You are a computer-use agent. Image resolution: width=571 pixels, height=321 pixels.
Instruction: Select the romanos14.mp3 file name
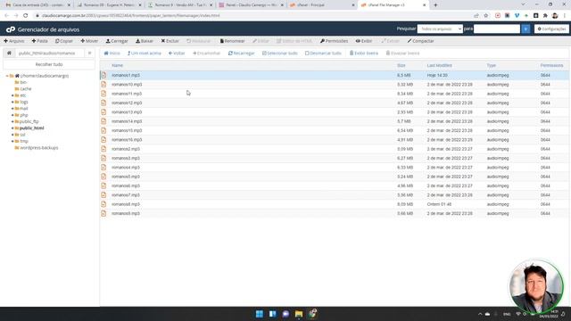pyautogui.click(x=127, y=121)
